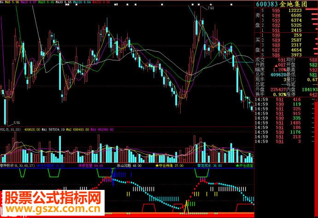Click the volume MA3 label in magenta
The width and height of the screenshot is (318, 218).
102,130
